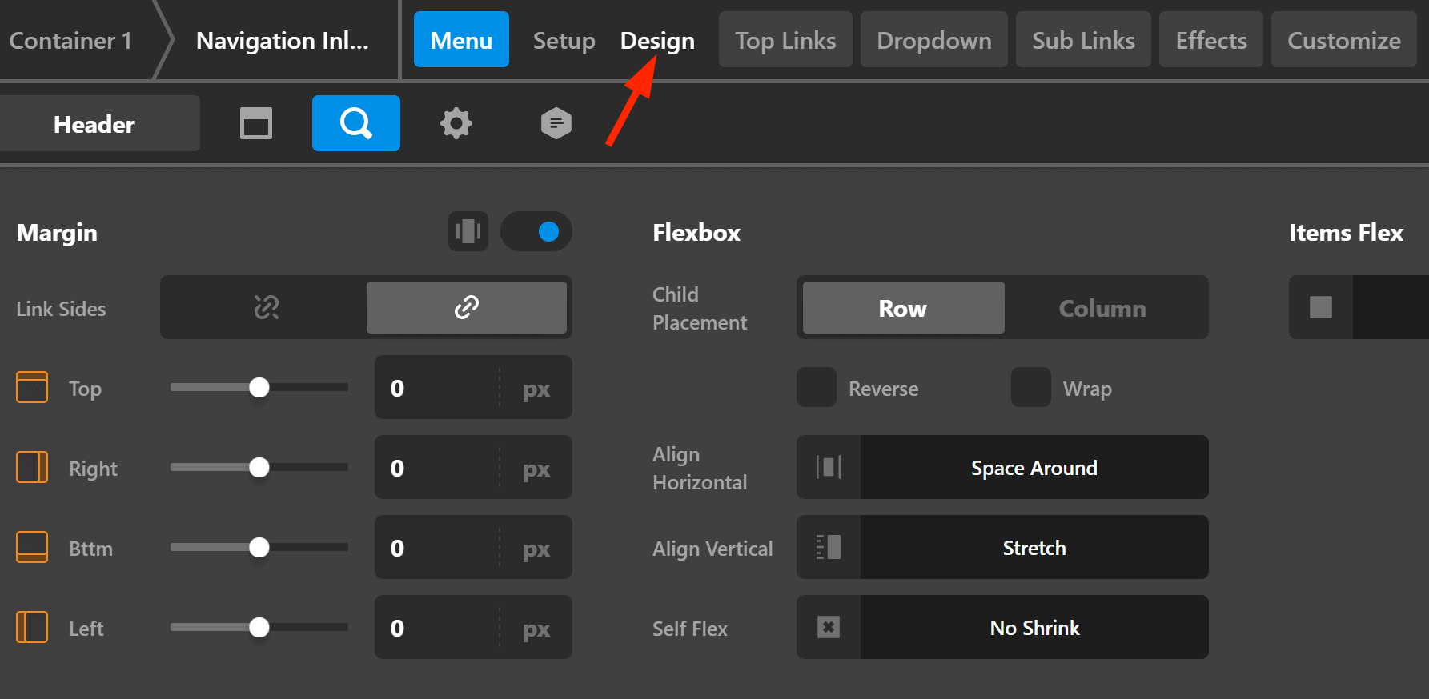Click the Top margin side icon

tap(32, 387)
